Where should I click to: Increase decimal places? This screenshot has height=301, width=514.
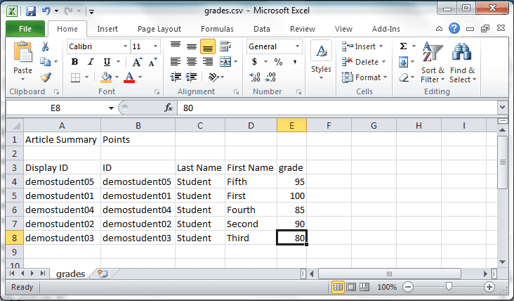(x=255, y=77)
